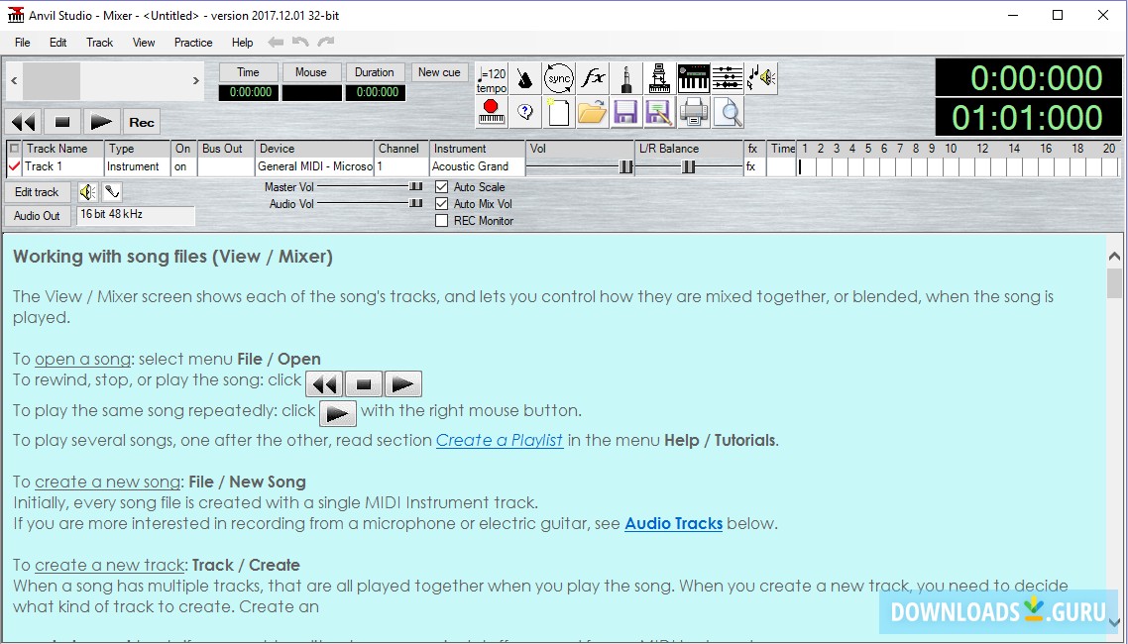1128x644 pixels.
Task: Change the Channel cell value 1
Action: [401, 166]
